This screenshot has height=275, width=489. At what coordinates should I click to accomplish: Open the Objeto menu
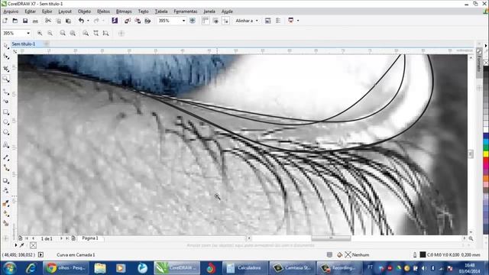(x=84, y=11)
